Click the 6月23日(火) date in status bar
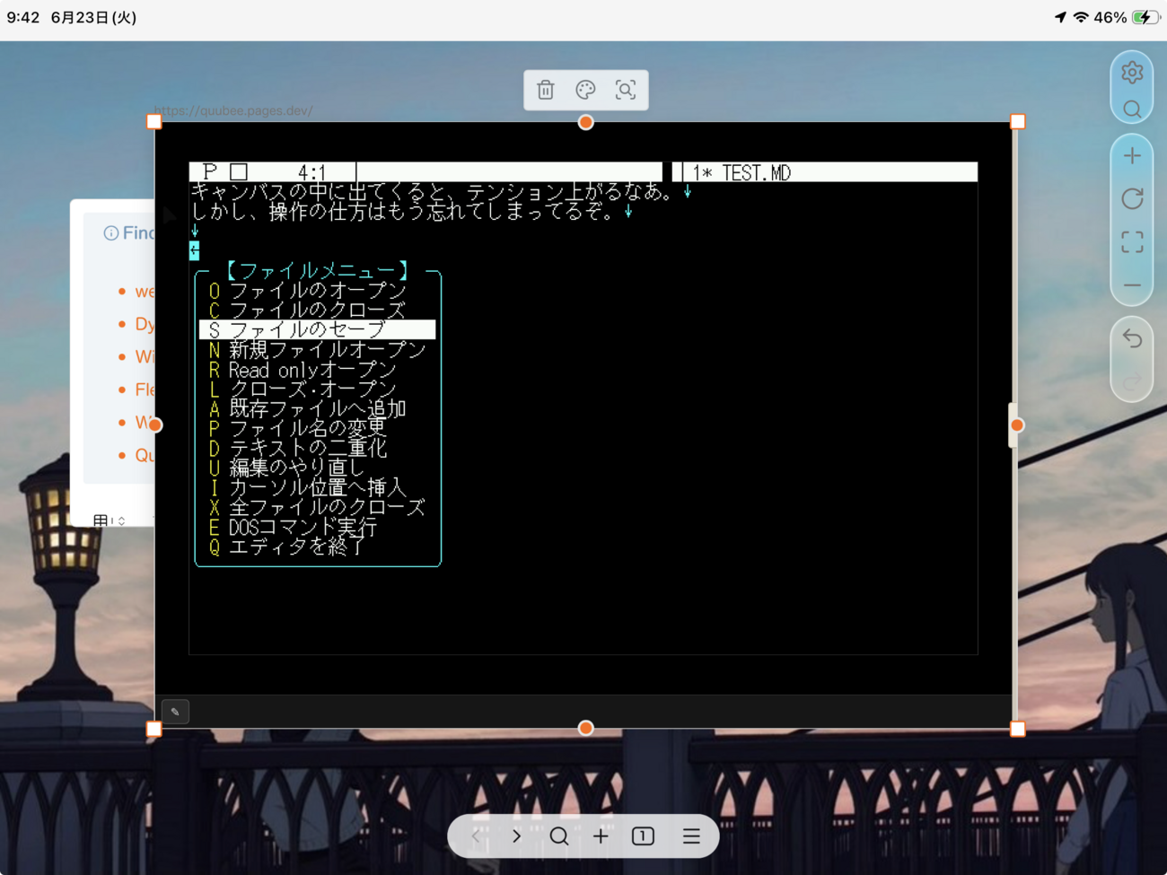This screenshot has width=1167, height=875. click(x=94, y=17)
